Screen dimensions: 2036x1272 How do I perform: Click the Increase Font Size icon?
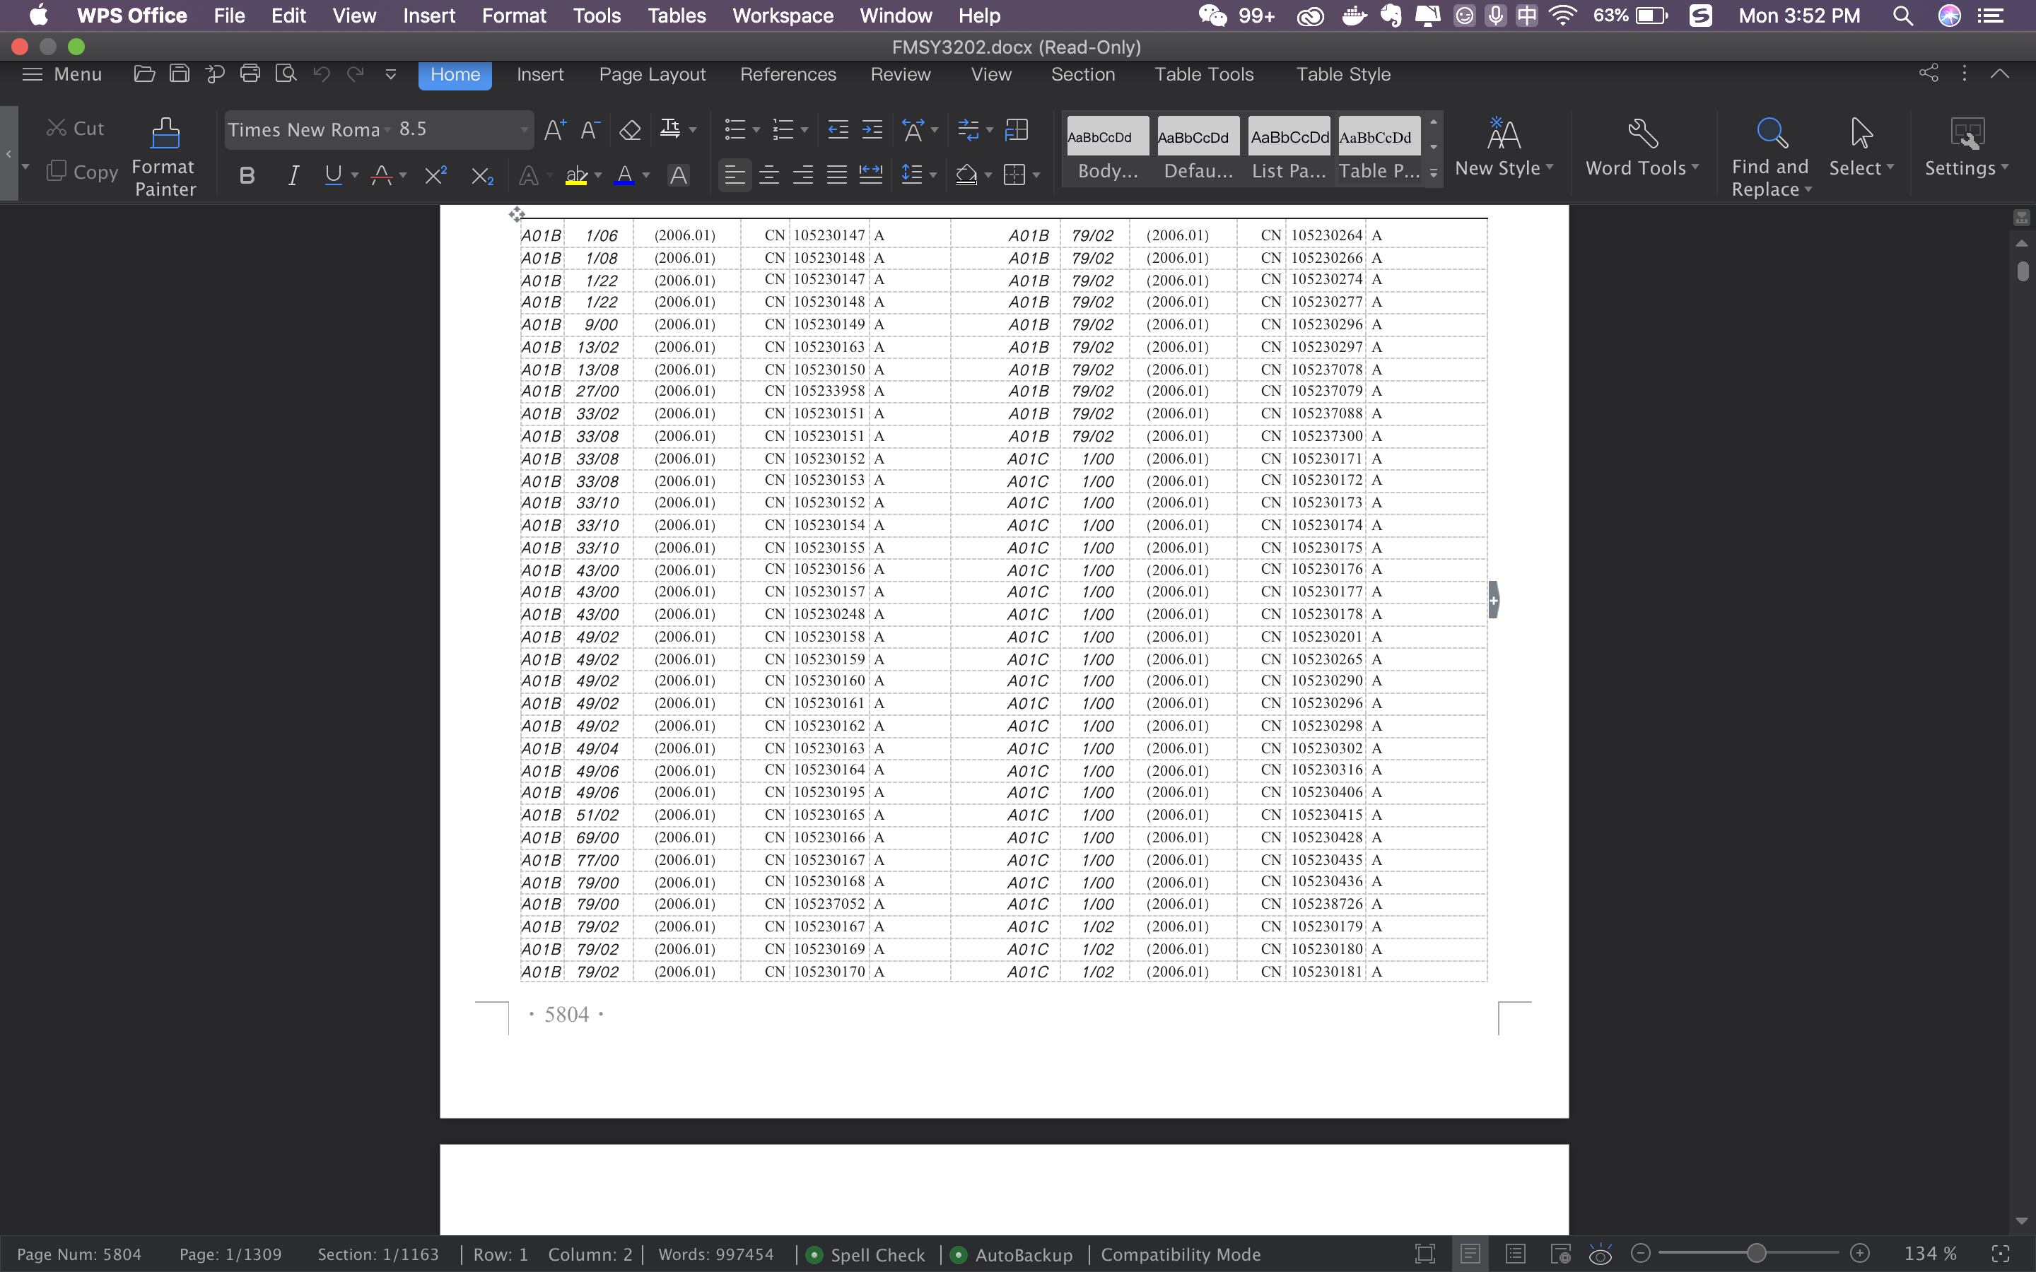[x=554, y=129]
